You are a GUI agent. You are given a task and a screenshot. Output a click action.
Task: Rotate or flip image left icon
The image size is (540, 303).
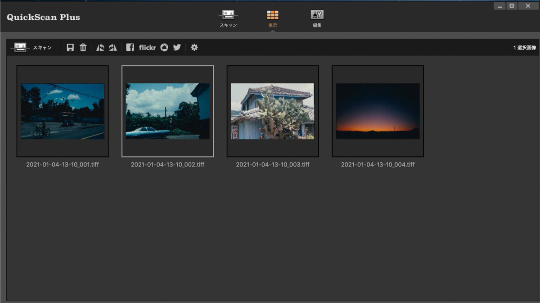click(100, 48)
